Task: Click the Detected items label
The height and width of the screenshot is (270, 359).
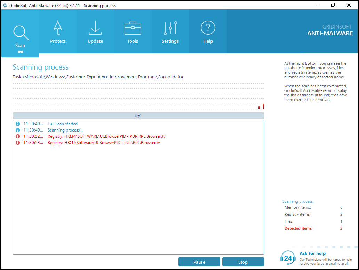Action: 298,228
